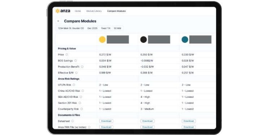Click the 0.272 $/W price value
The height and width of the screenshot is (135, 271).
[105, 55]
